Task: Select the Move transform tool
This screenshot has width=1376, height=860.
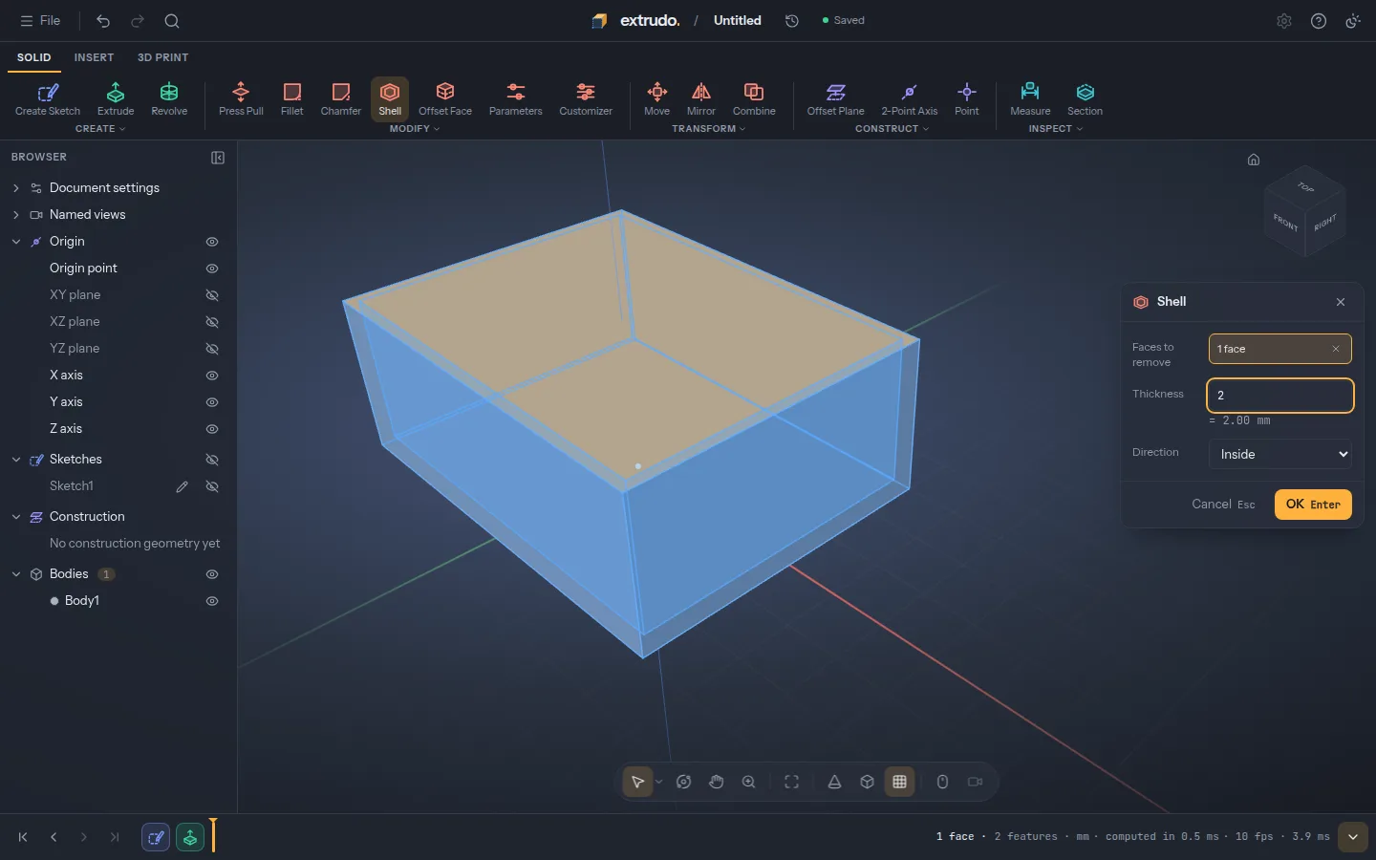Action: 657,99
